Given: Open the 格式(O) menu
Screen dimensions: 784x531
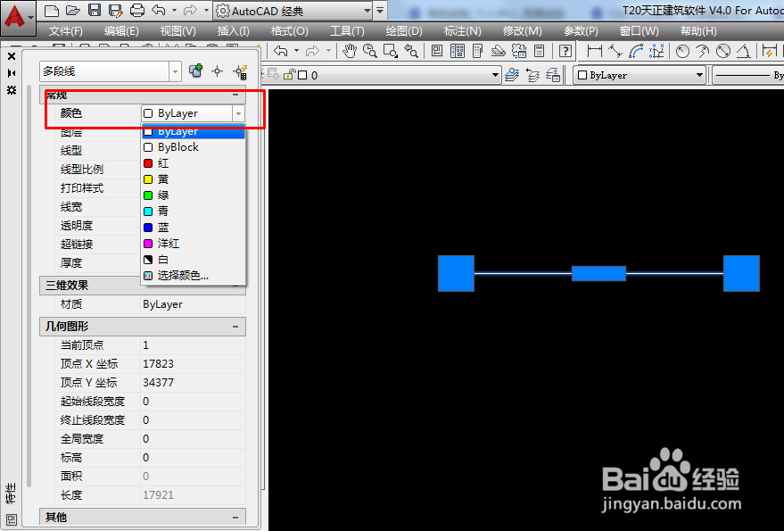Looking at the screenshot, I should tap(290, 31).
